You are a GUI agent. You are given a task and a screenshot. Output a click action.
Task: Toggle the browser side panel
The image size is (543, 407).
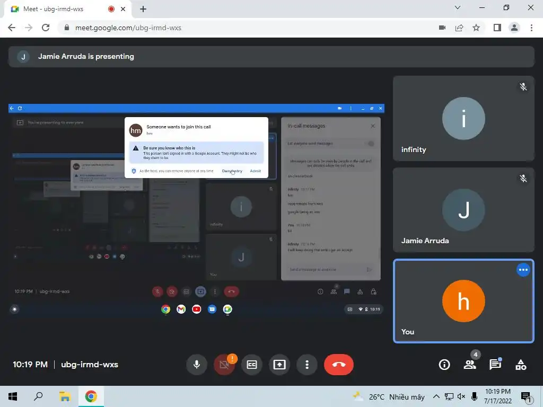click(497, 28)
